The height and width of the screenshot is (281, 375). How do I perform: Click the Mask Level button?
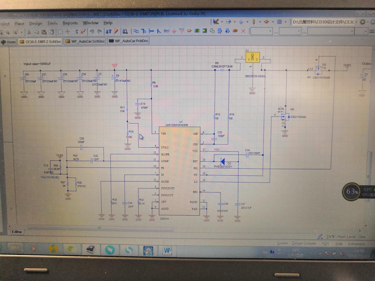click(346, 236)
